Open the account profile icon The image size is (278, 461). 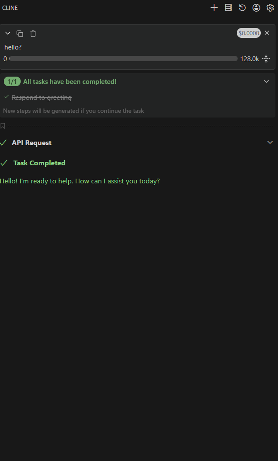[256, 8]
